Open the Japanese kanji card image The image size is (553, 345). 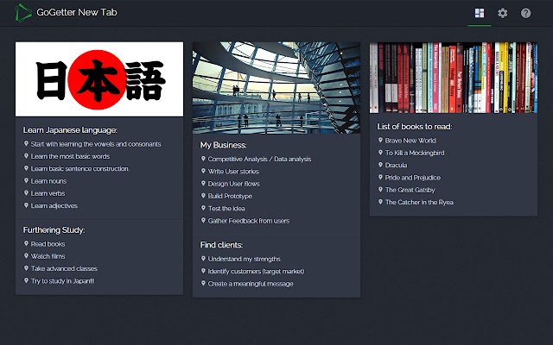[99, 79]
